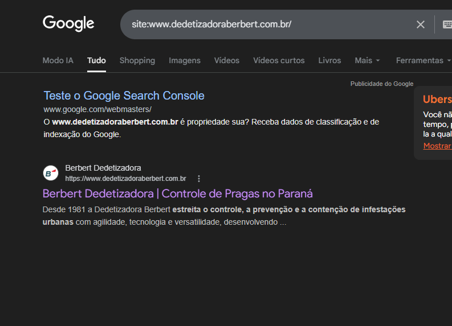The image size is (452, 326).
Task: Switch to Modo IA tab
Action: (x=58, y=60)
